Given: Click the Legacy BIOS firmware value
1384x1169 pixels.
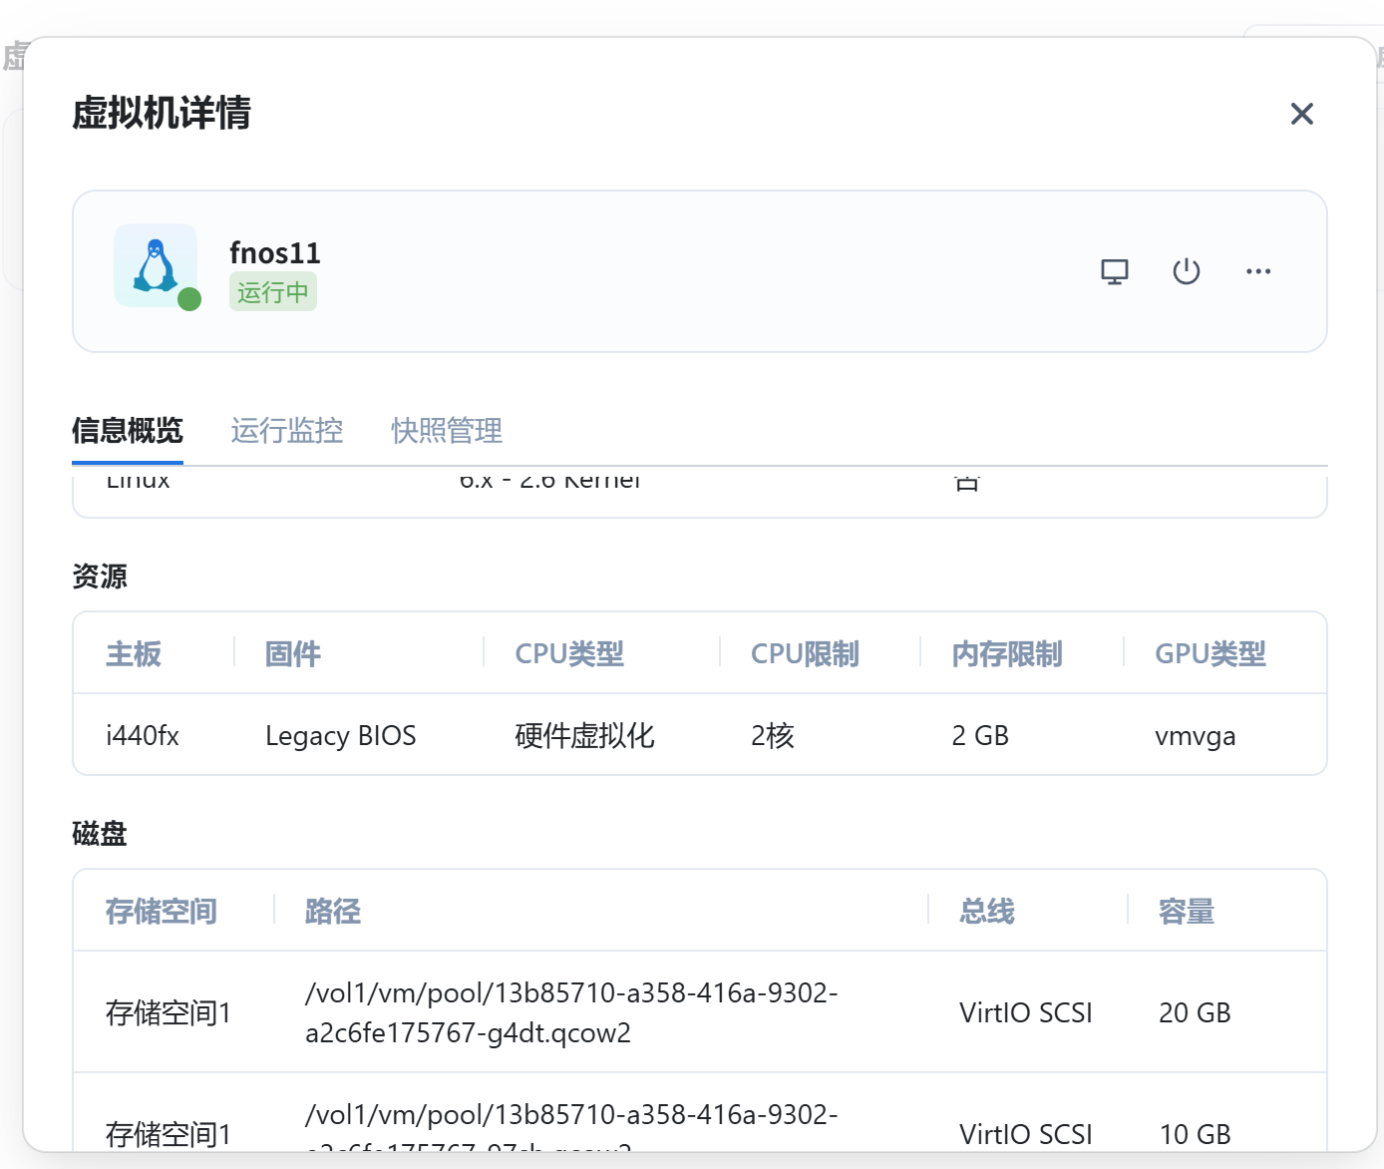Looking at the screenshot, I should click(x=340, y=736).
